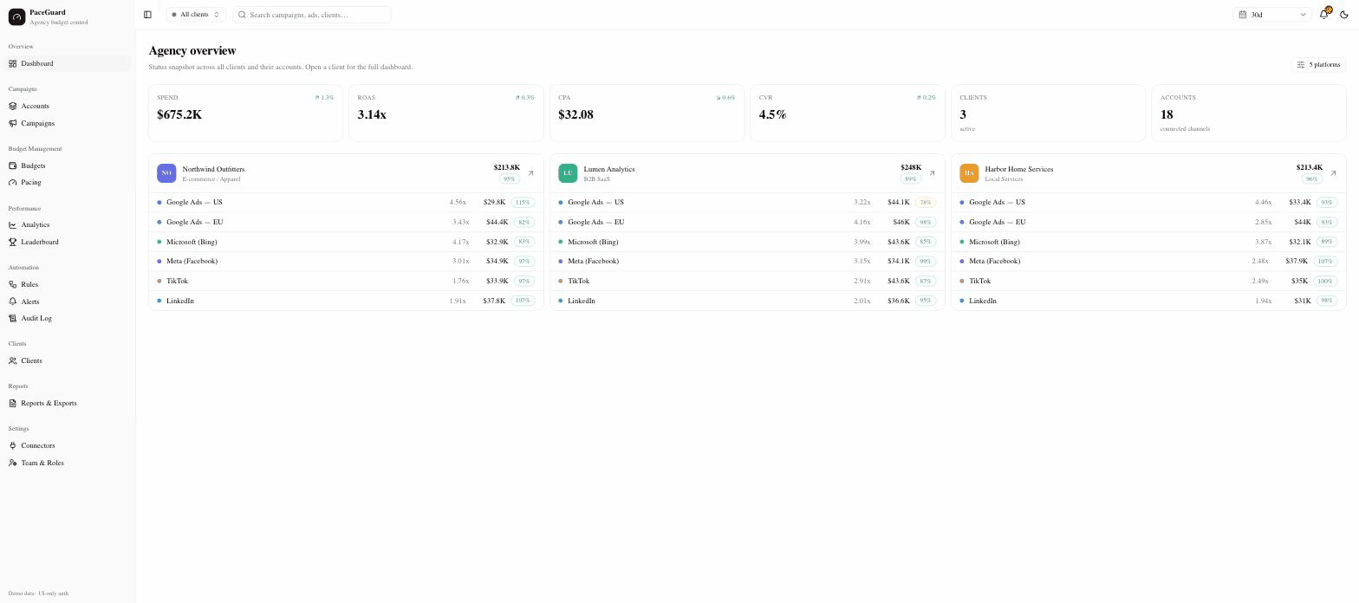Click the PaceGuard logo icon

16,16
